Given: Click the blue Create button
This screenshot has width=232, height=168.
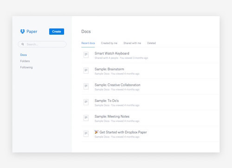Looking at the screenshot, I should pyautogui.click(x=57, y=31).
